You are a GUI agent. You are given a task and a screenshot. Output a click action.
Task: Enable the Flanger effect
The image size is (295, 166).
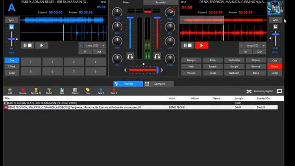point(191,60)
